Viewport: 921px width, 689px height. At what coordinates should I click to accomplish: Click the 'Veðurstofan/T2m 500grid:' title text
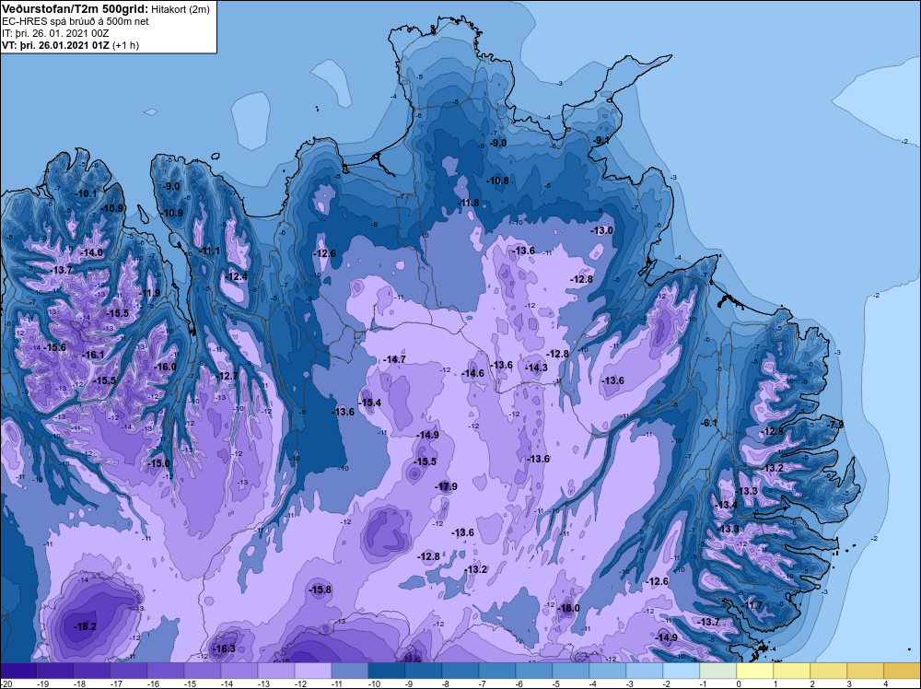click(x=75, y=8)
